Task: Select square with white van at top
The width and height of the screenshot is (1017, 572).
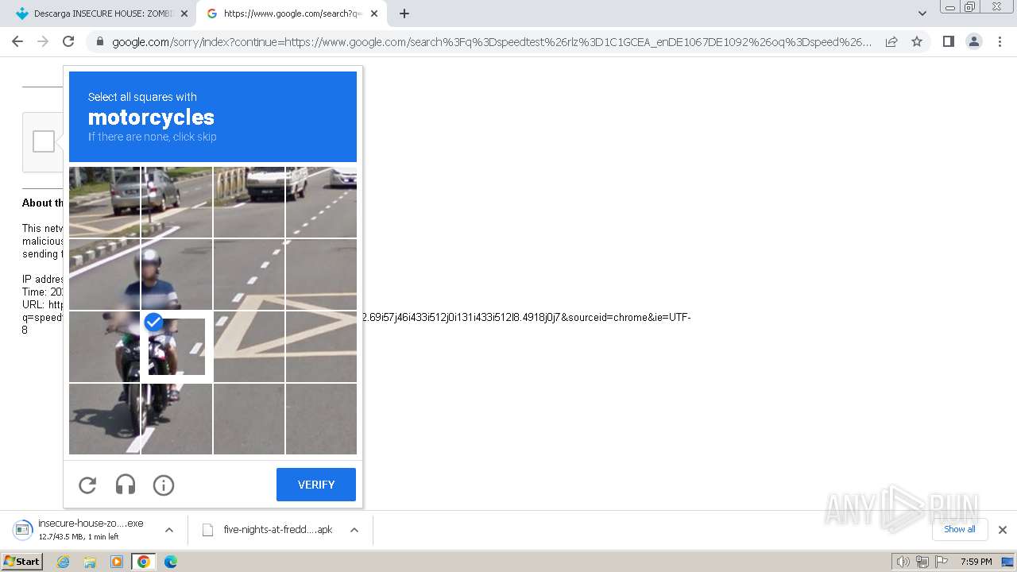Action: tap(249, 202)
